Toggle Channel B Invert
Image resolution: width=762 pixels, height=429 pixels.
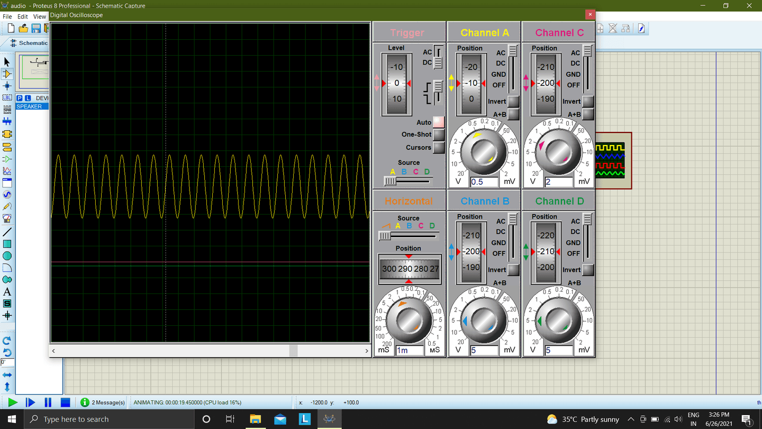click(x=513, y=270)
